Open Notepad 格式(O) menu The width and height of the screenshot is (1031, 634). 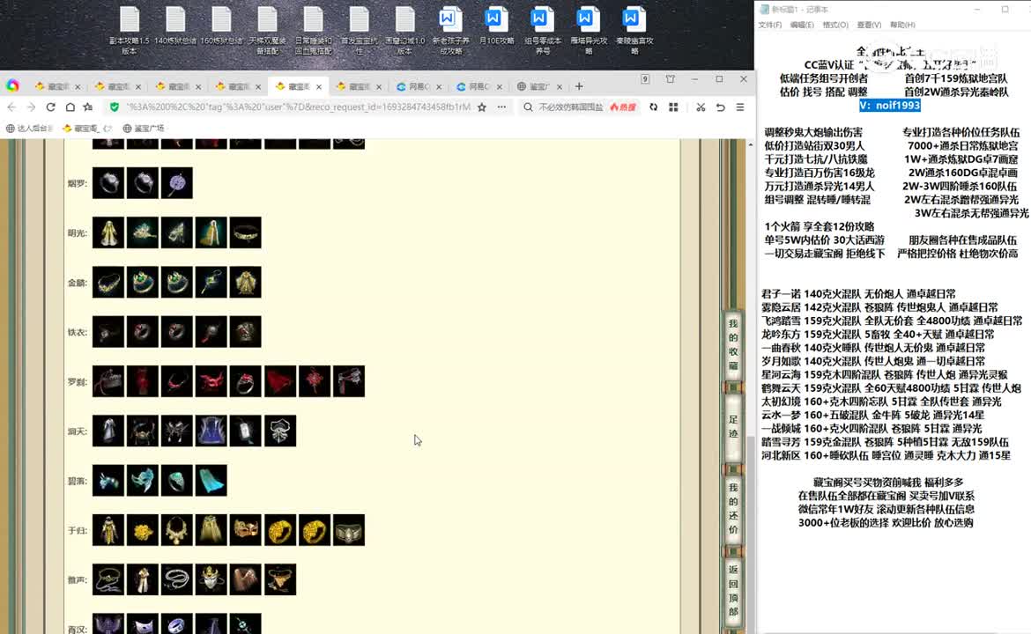(835, 25)
